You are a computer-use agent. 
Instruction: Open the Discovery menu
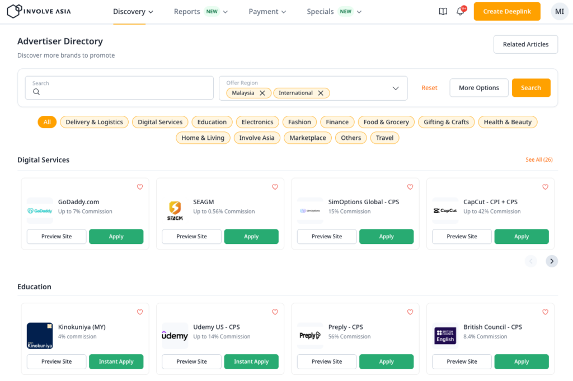(133, 12)
